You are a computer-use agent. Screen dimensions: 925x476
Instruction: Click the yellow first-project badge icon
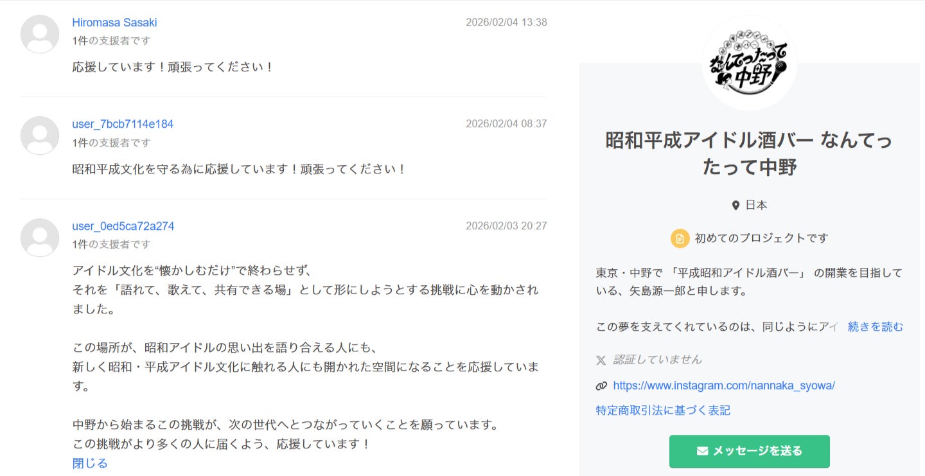tap(680, 238)
